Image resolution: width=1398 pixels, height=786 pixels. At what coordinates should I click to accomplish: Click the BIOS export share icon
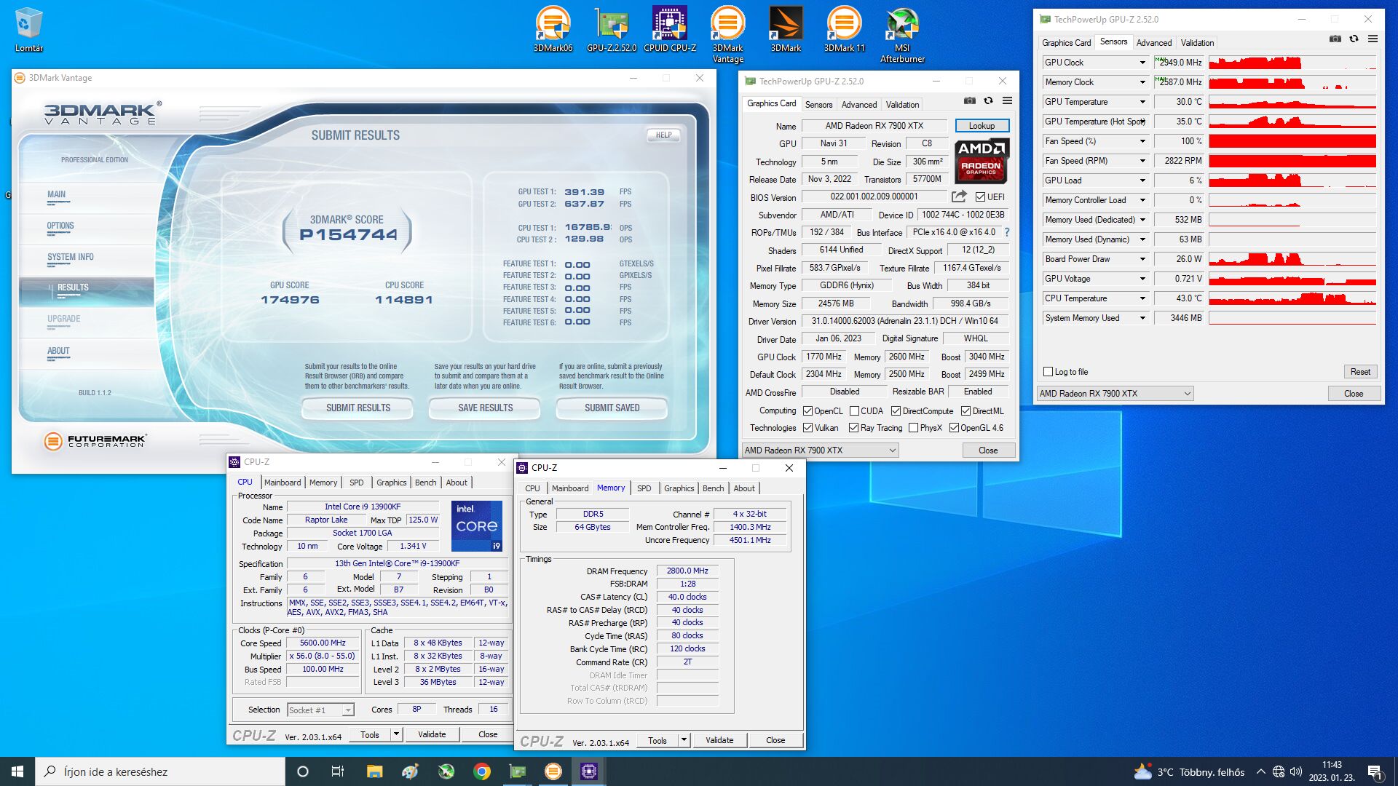point(959,196)
